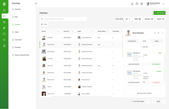Sort by the Farmer column

pos(58,31)
